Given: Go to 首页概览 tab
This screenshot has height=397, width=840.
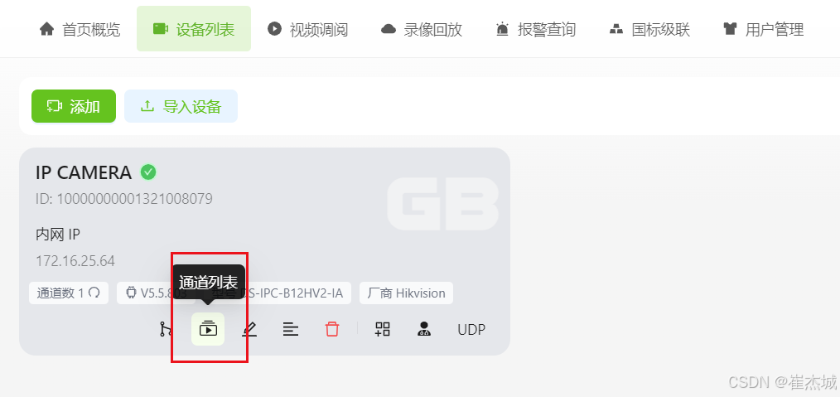Looking at the screenshot, I should pos(80,29).
